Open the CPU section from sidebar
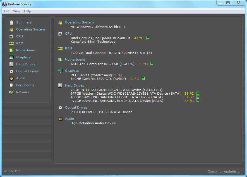 coord(20,36)
